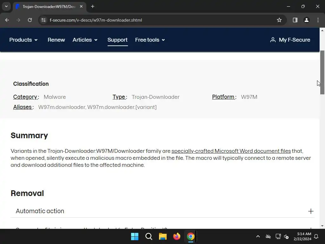Expand the Products menu

(23, 40)
